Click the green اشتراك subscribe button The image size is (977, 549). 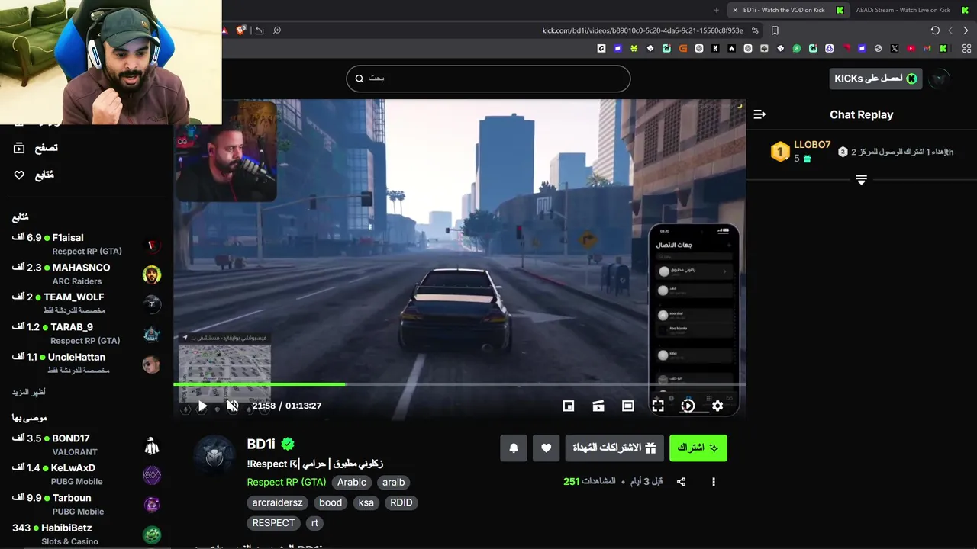point(698,448)
